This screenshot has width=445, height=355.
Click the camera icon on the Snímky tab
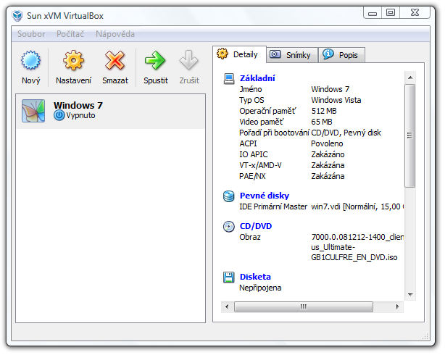click(x=275, y=54)
